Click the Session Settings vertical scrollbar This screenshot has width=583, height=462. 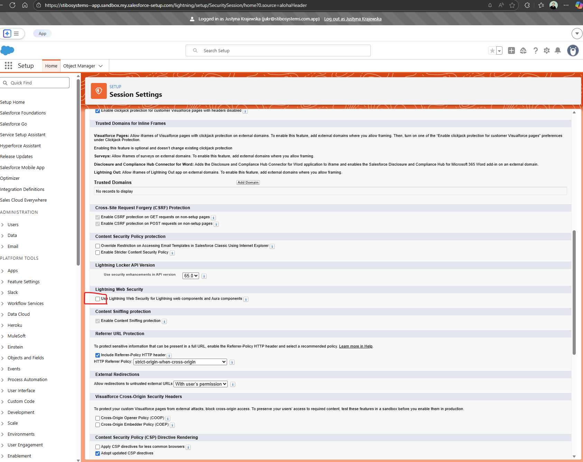click(574, 292)
